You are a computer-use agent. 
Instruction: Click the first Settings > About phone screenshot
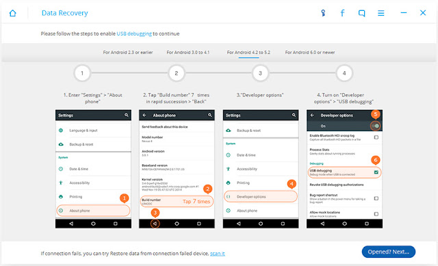(x=93, y=169)
